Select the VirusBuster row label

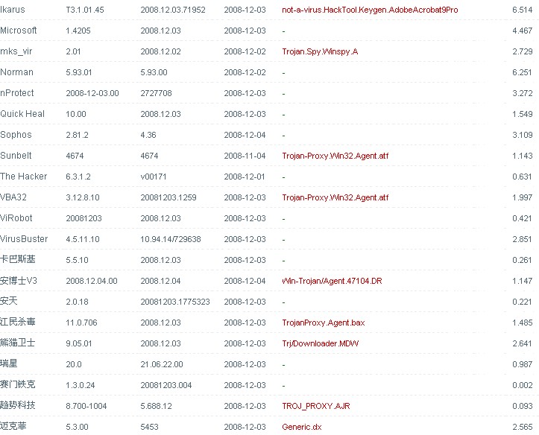point(24,239)
